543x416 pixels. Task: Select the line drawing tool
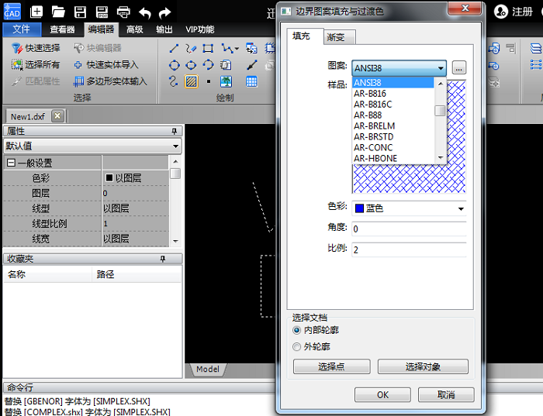pos(174,48)
